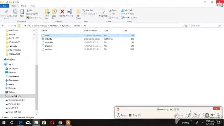Open the Mail app in taskbar
This screenshot has width=224, height=126.
click(28, 122)
